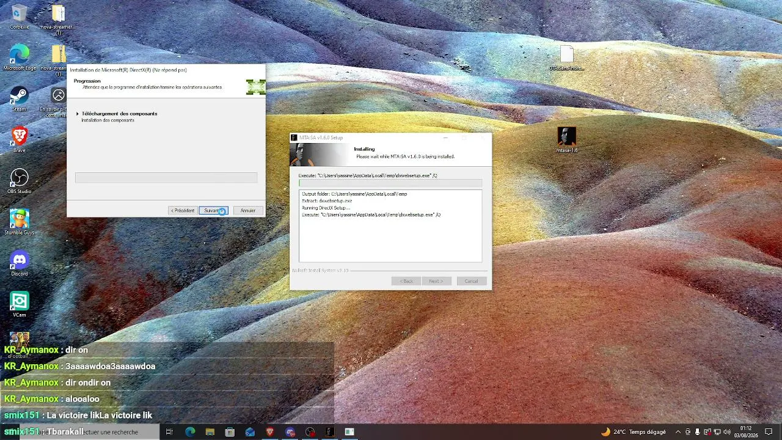
Task: Open the weather widget showing 24°C
Action: 634,432
